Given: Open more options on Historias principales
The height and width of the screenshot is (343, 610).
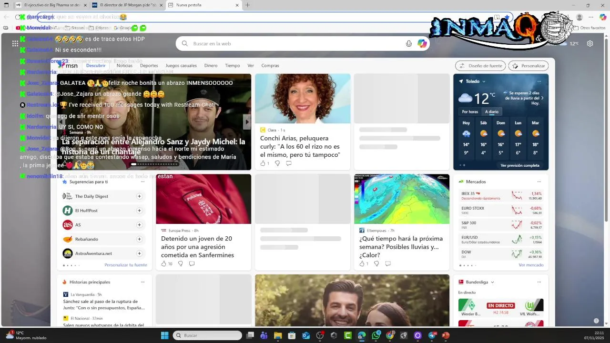Looking at the screenshot, I should pos(142,282).
